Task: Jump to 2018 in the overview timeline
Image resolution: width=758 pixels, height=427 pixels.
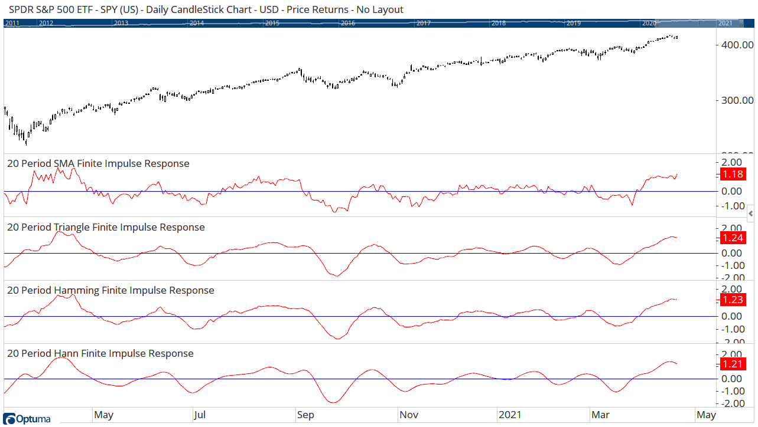Action: pyautogui.click(x=499, y=23)
